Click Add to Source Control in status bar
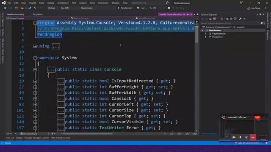Screen dimensions: 271x152 249,143
